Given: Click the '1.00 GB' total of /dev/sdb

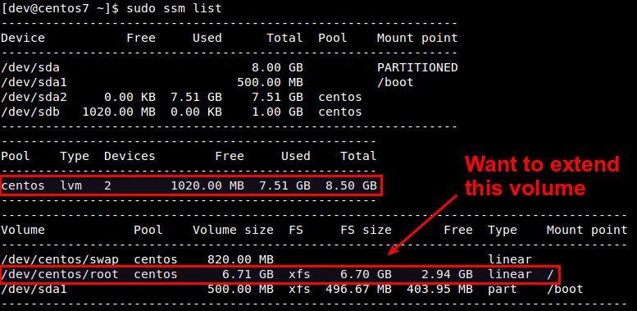Looking at the screenshot, I should coord(277,112).
